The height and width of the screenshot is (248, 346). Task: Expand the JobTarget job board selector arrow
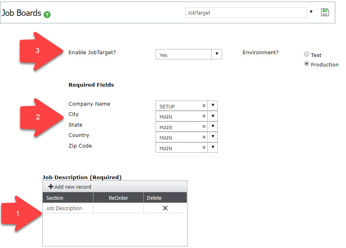coord(311,12)
